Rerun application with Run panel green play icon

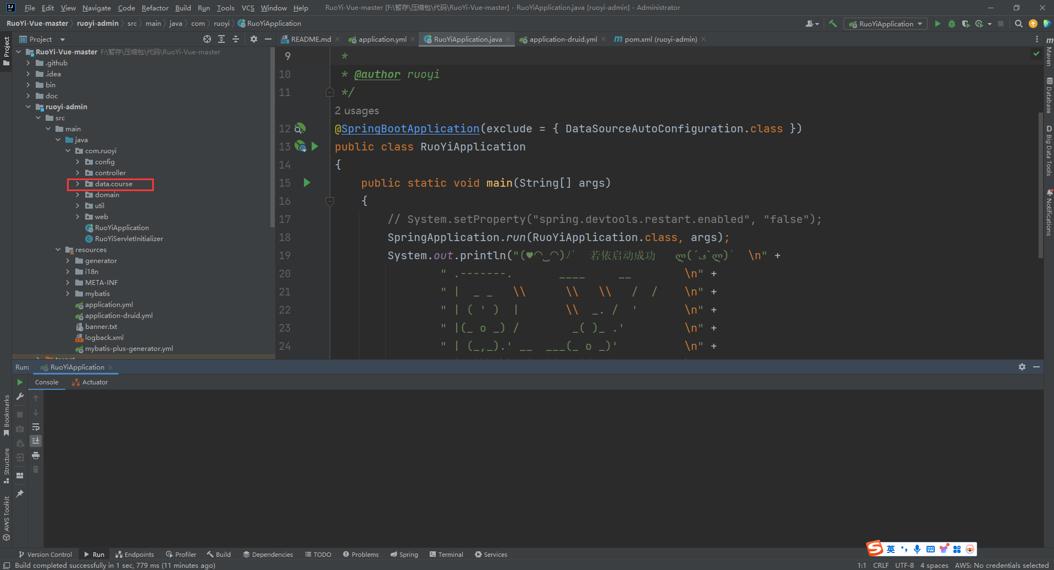pyautogui.click(x=20, y=382)
